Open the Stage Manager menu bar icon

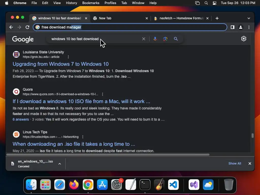[197, 3]
